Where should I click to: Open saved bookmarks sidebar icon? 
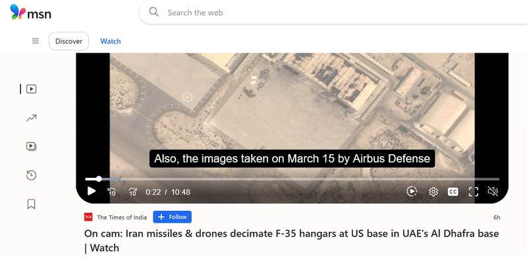pos(31,204)
